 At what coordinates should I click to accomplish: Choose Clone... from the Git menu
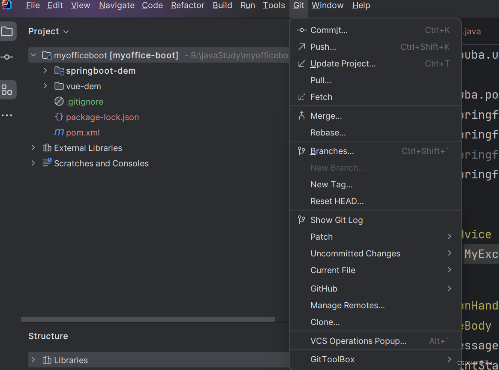[376, 322]
